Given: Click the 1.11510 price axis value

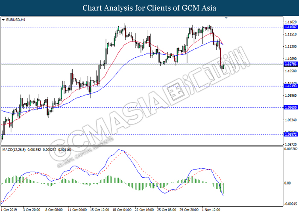Looking at the screenshot, I should tap(291, 34).
